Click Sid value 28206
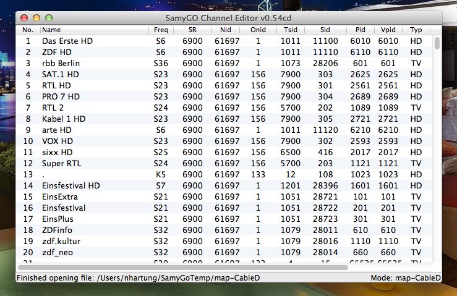Screen dimensions: 457x296 [325, 63]
